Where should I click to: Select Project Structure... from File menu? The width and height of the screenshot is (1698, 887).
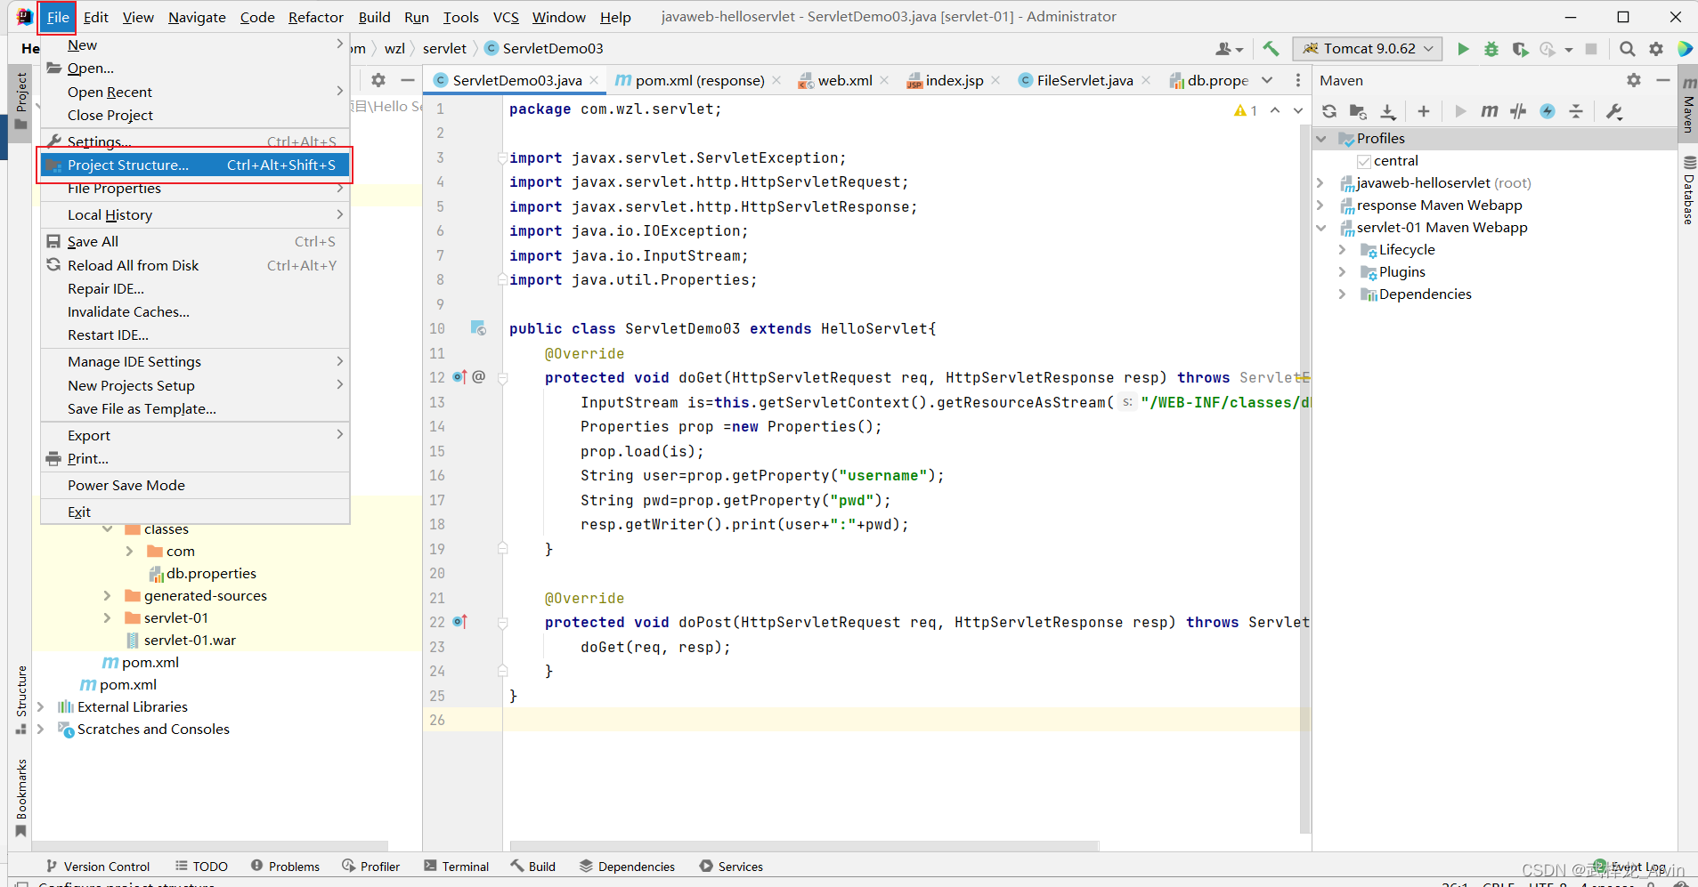click(195, 165)
